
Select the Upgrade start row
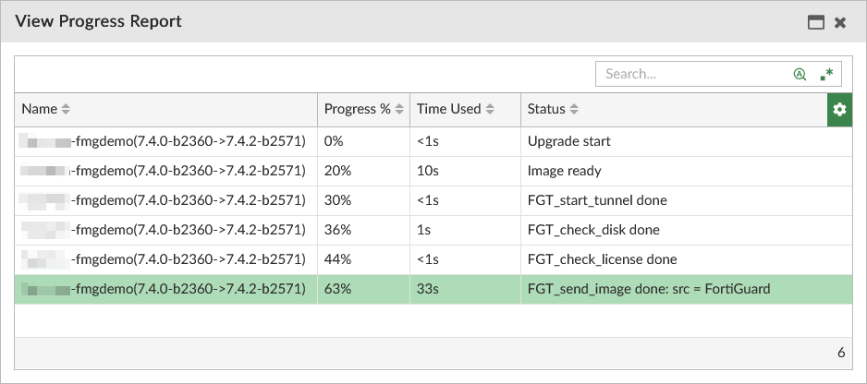568,142
